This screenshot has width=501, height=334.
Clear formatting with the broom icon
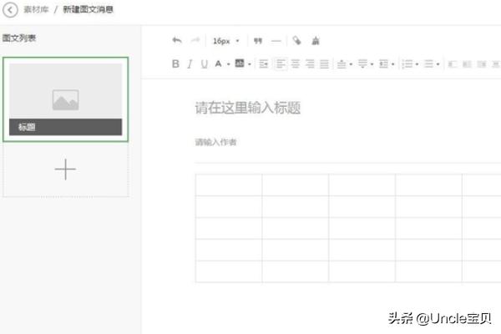pos(316,41)
